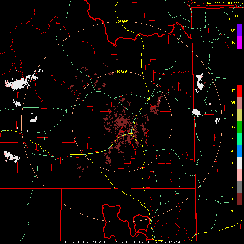Click the IC legend label
This screenshot has width=244, height=244.
(233, 175)
